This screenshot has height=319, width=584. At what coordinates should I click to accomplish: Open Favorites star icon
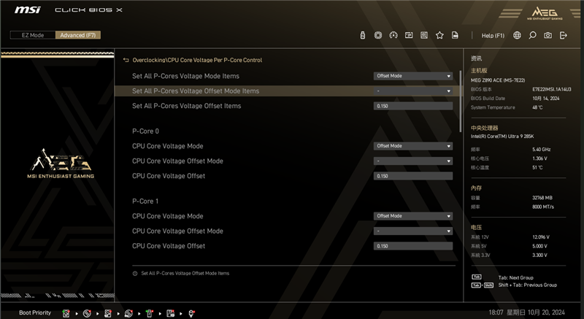(439, 35)
